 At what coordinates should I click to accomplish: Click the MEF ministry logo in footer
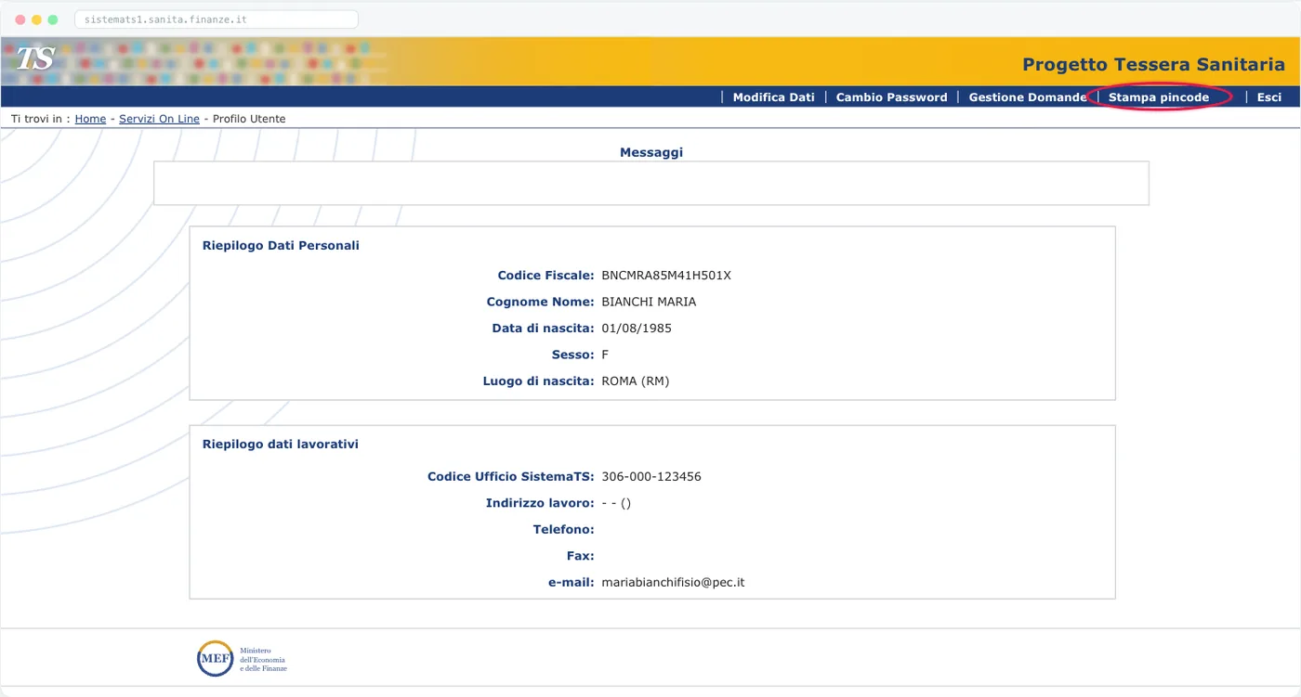click(243, 658)
